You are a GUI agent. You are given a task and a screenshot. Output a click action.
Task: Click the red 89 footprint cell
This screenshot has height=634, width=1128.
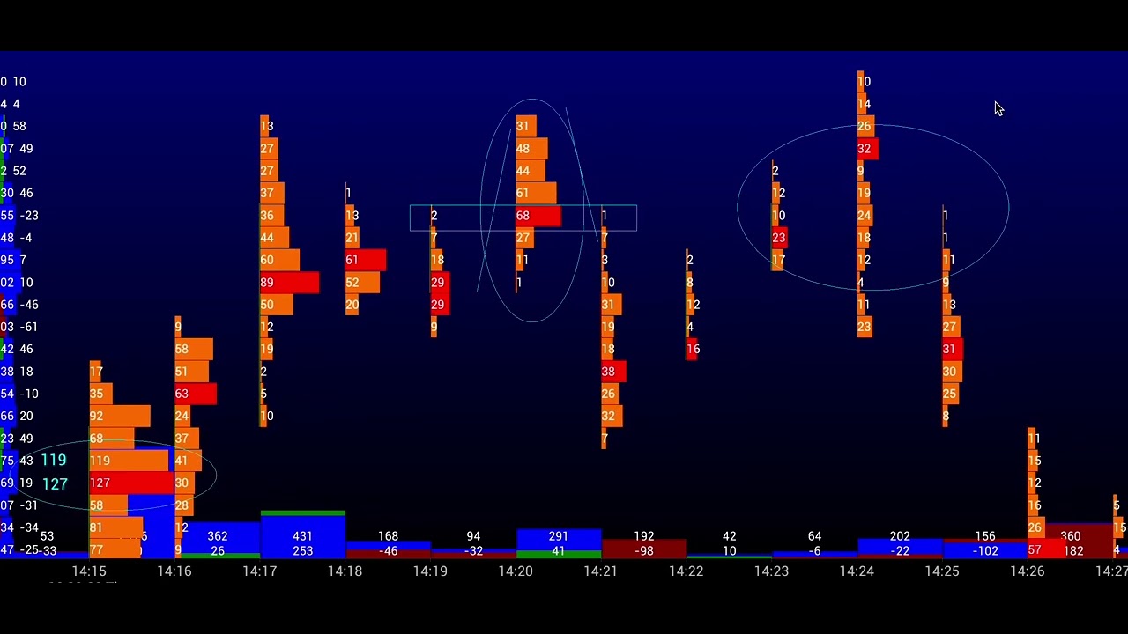coord(289,283)
